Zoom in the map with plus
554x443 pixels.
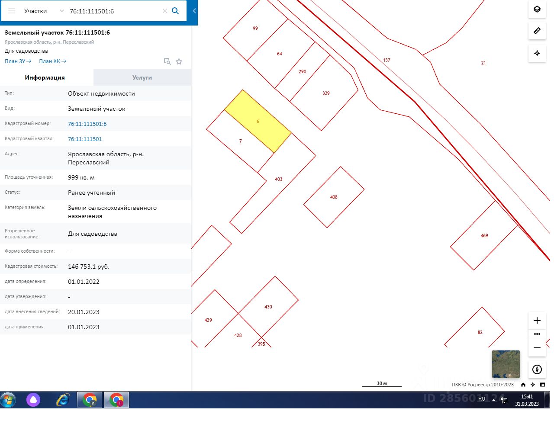coord(537,321)
